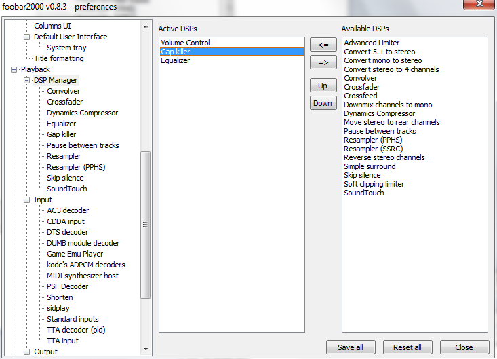
Task: Open CDDA input tree item
Action: (x=66, y=221)
